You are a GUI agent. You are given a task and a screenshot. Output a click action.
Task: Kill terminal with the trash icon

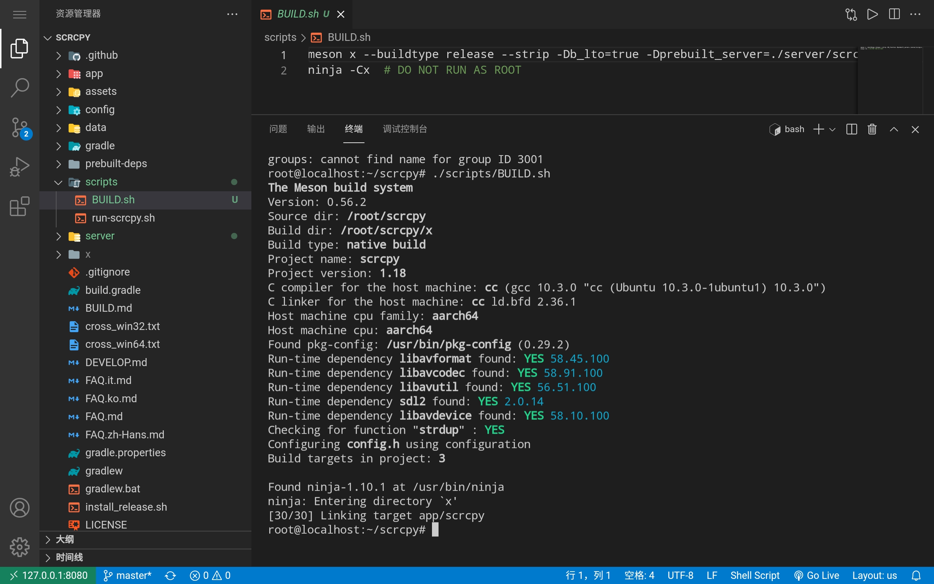[872, 129]
